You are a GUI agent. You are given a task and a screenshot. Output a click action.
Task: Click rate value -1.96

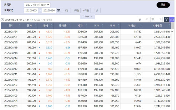tap(67, 47)
